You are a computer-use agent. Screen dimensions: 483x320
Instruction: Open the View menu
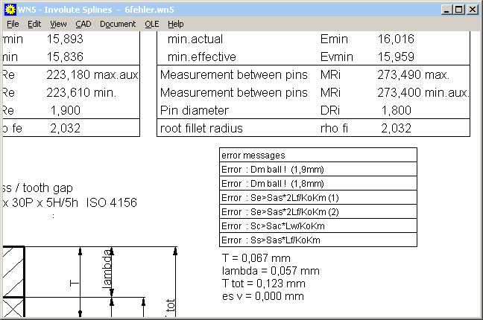58,24
